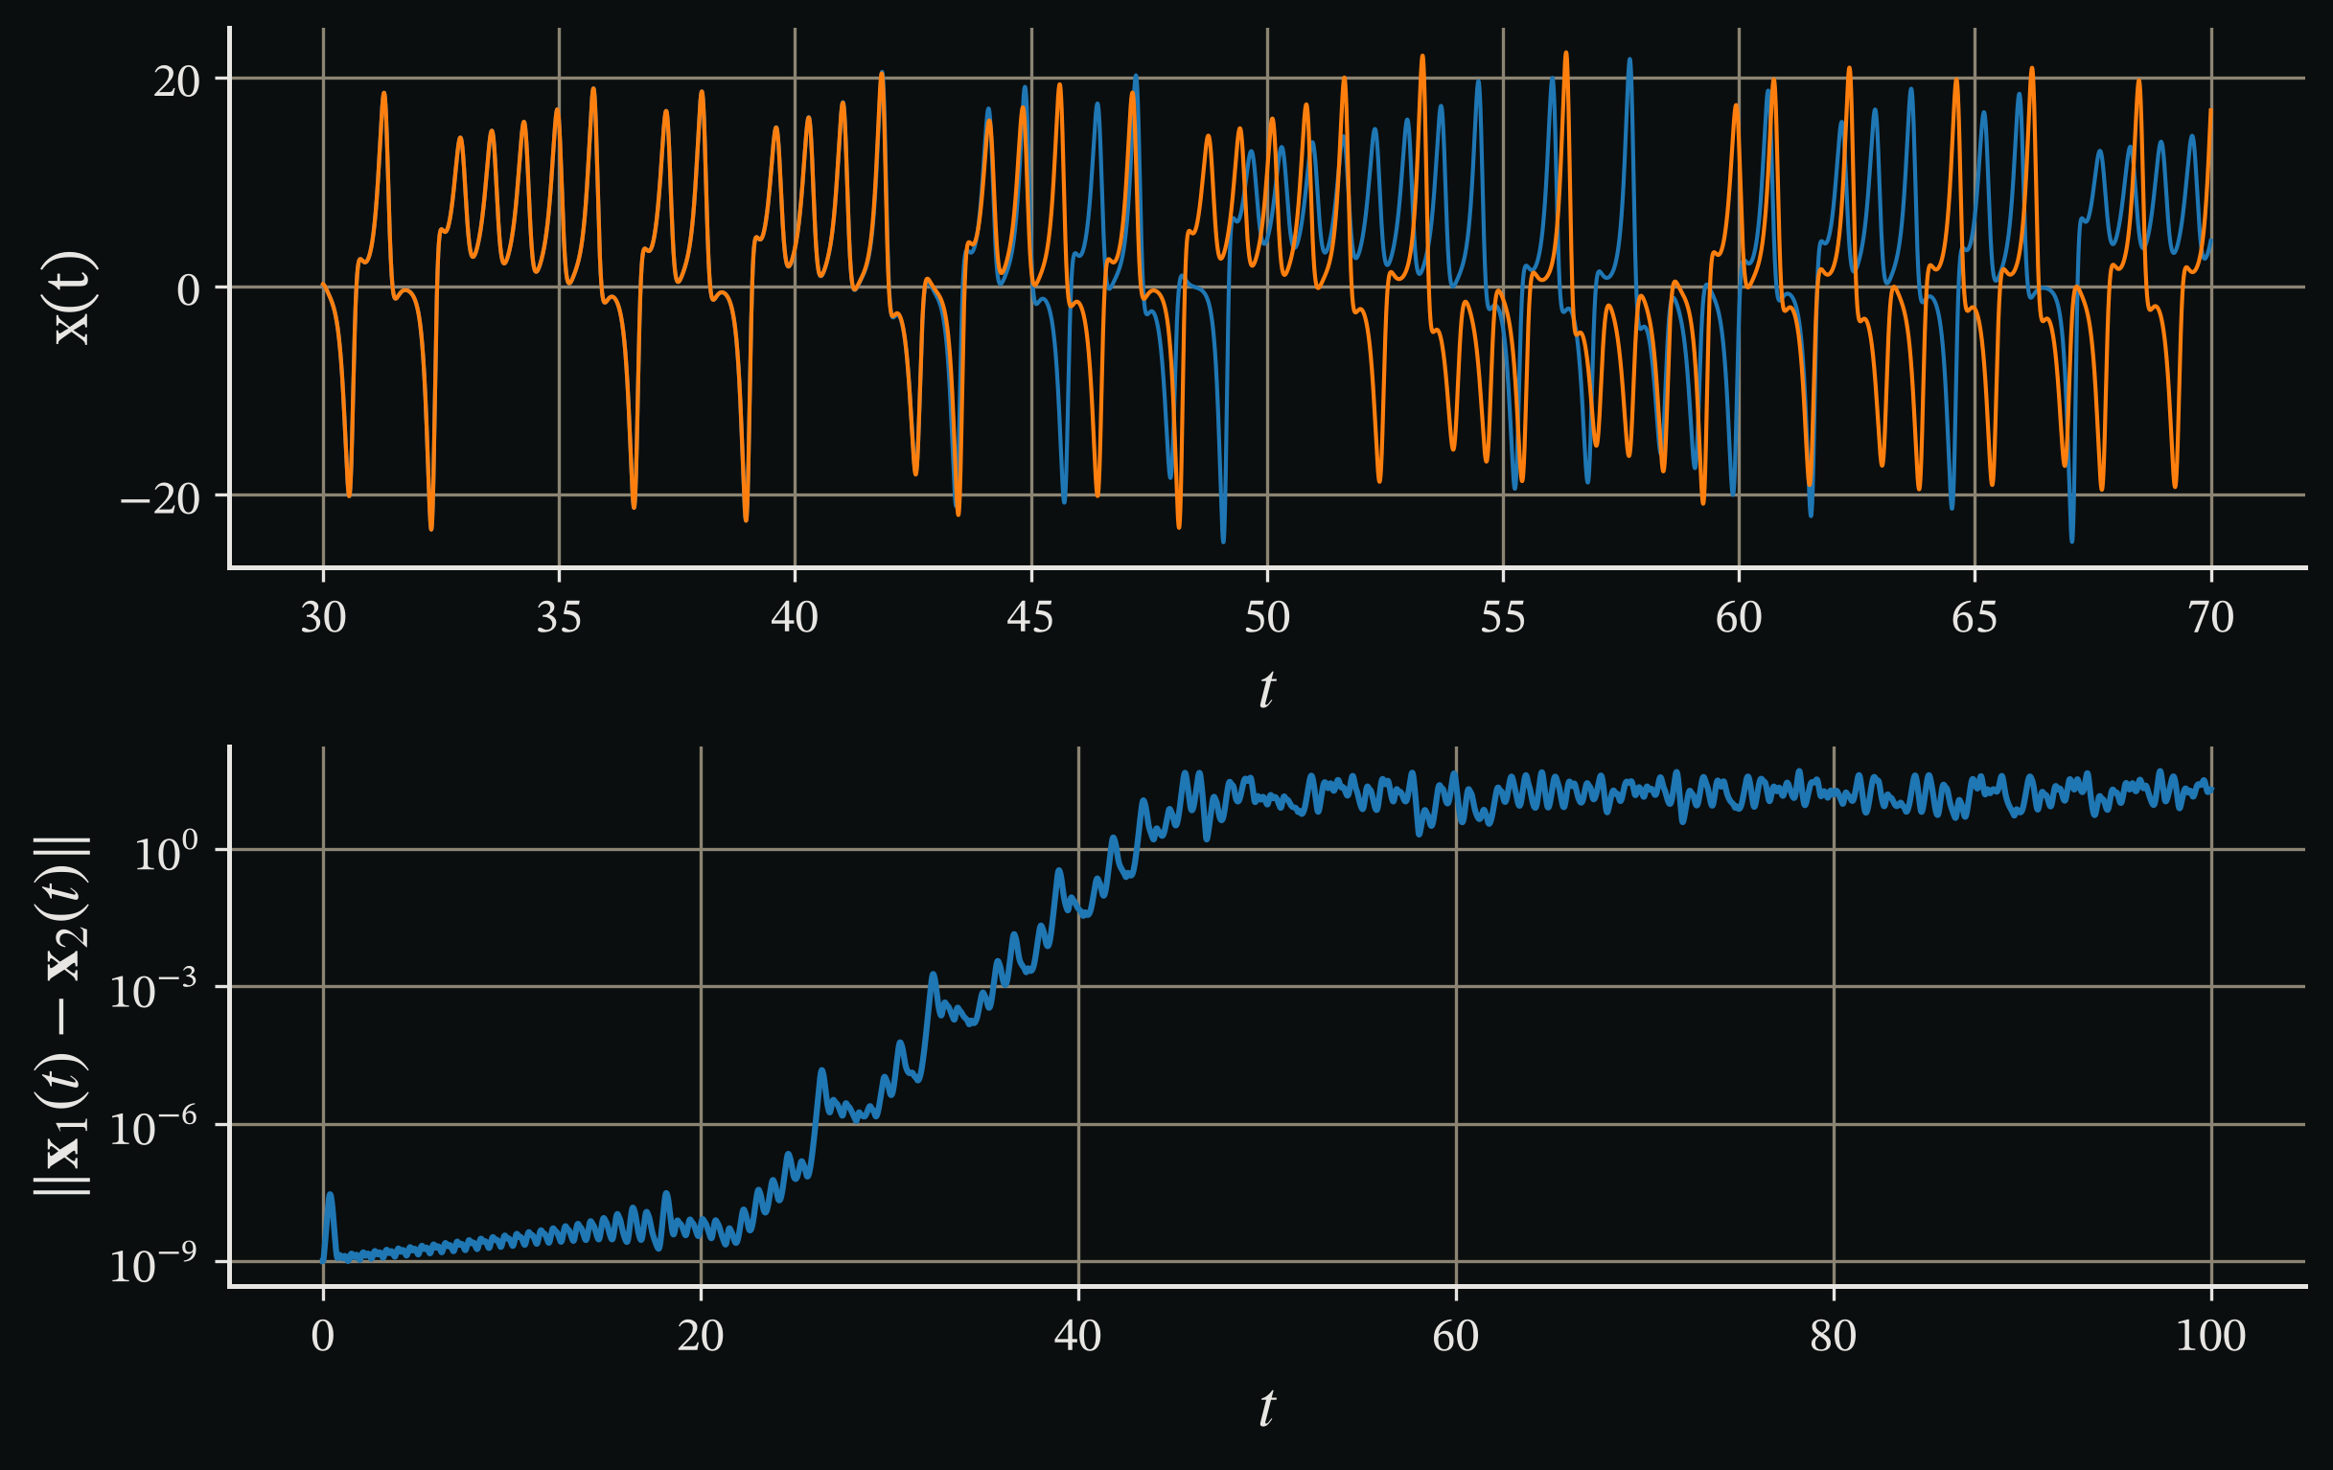Image resolution: width=2333 pixels, height=1470 pixels.
Task: Click the bottom plot's y tick label 10⁻³
Action: click(153, 990)
